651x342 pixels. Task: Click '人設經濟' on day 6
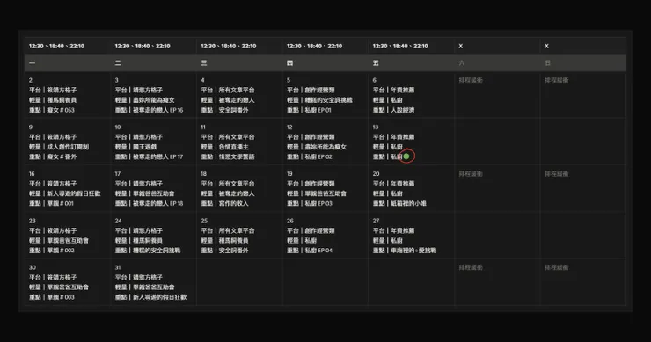click(402, 110)
